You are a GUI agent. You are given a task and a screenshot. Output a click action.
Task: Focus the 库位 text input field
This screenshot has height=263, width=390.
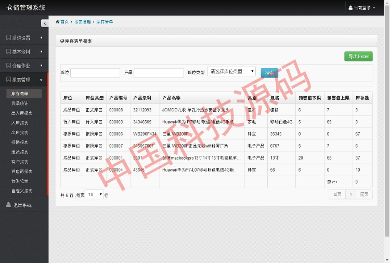point(95,73)
